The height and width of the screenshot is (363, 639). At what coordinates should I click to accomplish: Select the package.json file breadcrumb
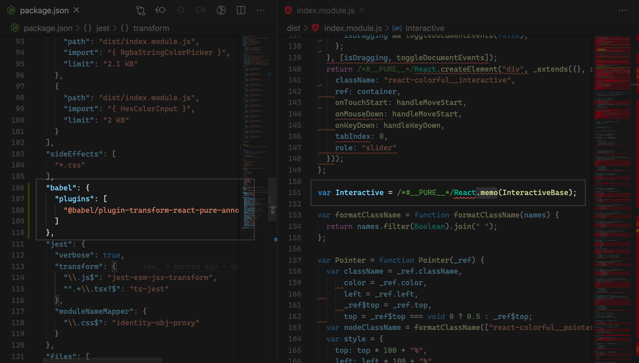pyautogui.click(x=48, y=28)
